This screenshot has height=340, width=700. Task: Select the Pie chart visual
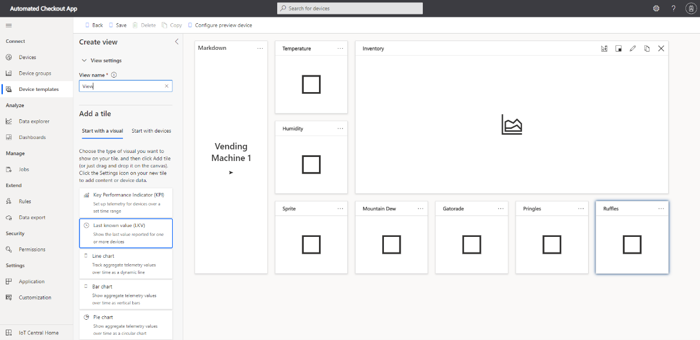coord(126,325)
